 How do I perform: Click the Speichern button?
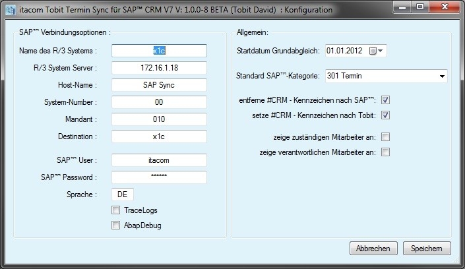click(x=427, y=249)
